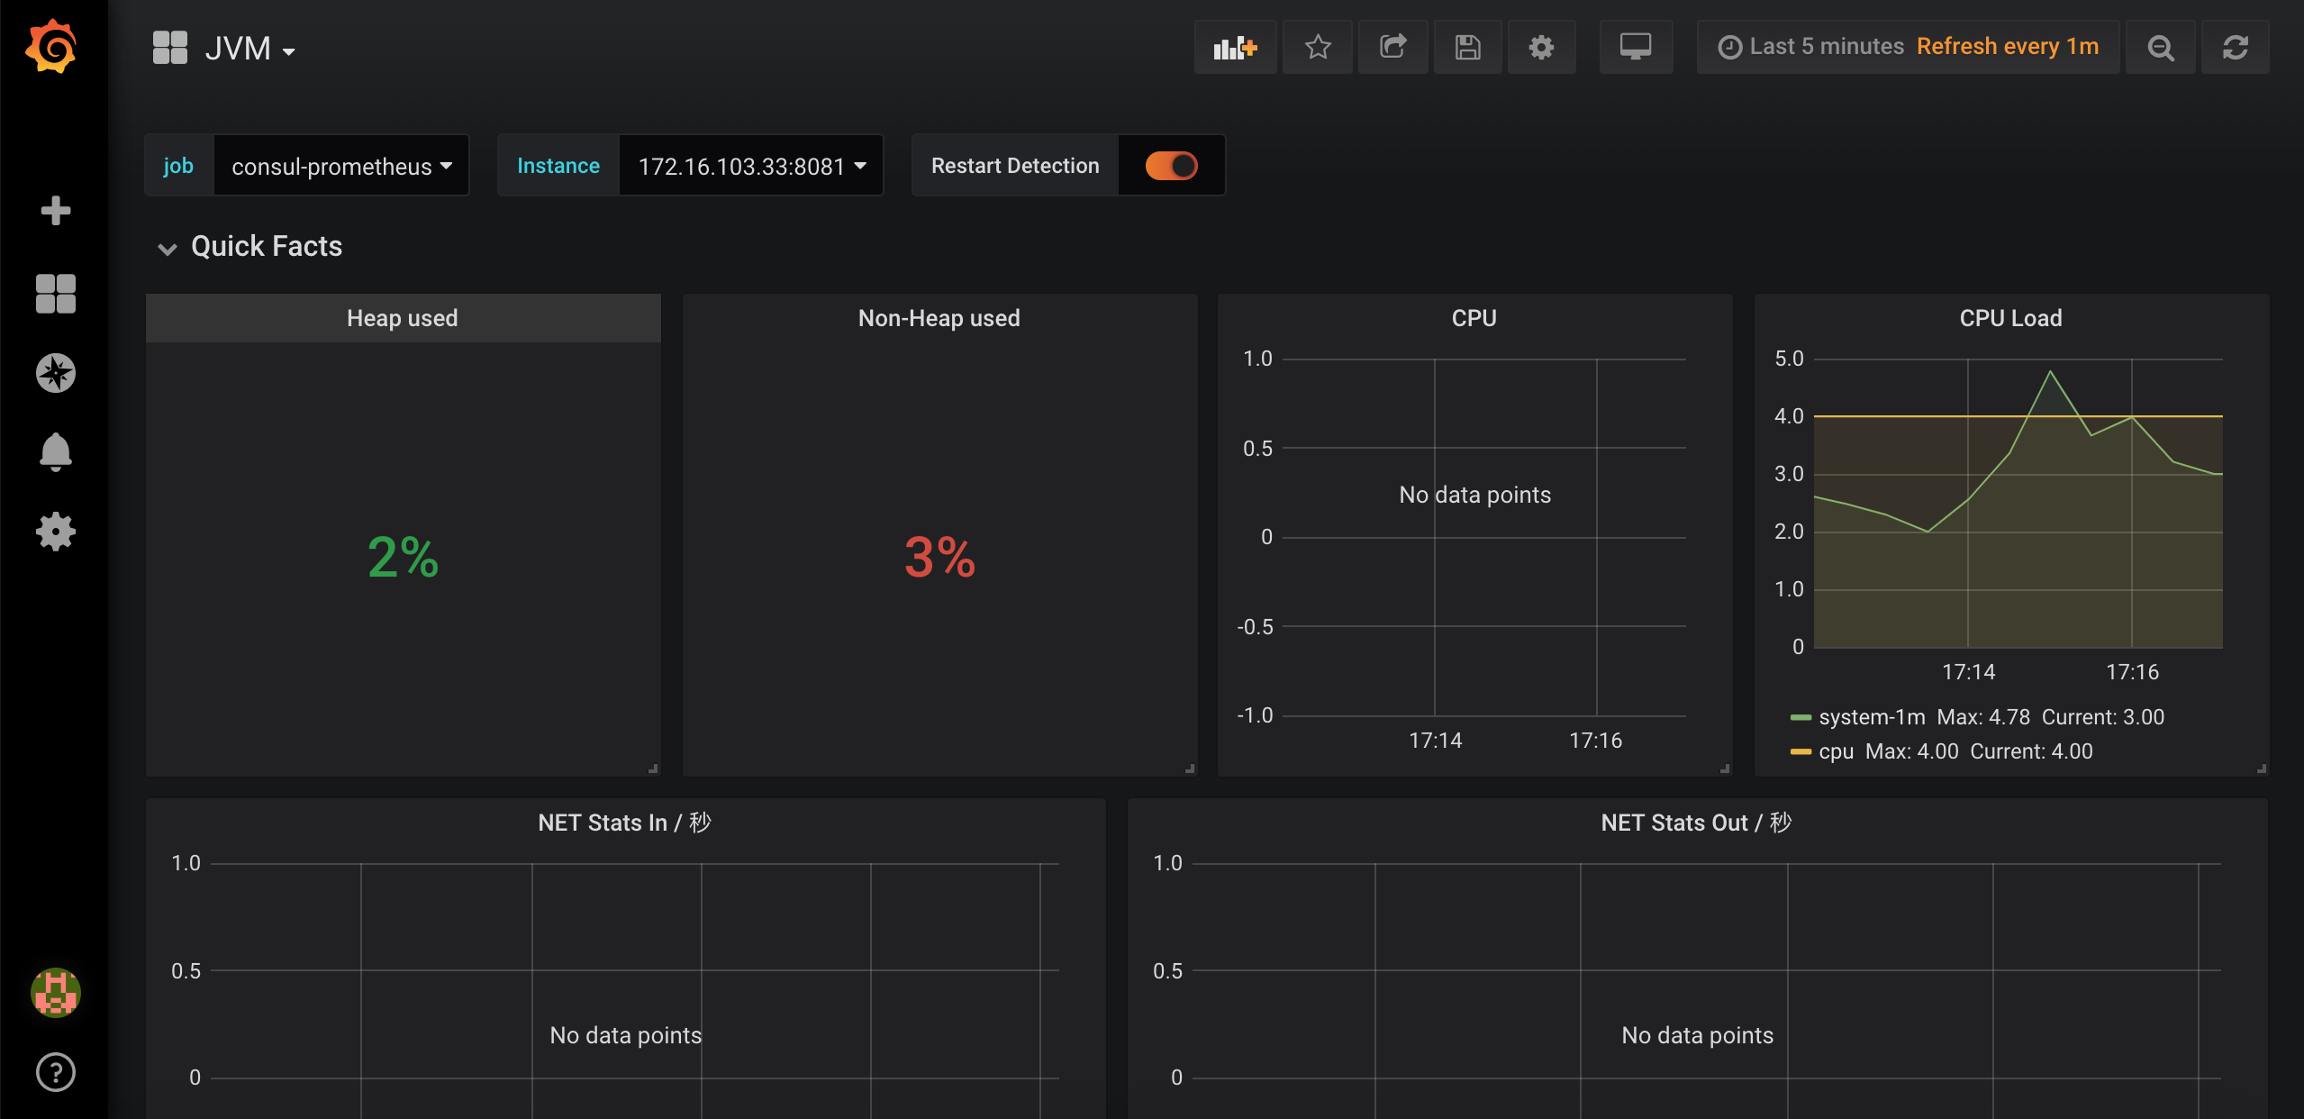This screenshot has height=1119, width=2304.
Task: Open the CPU panel title menu
Action: click(x=1474, y=318)
